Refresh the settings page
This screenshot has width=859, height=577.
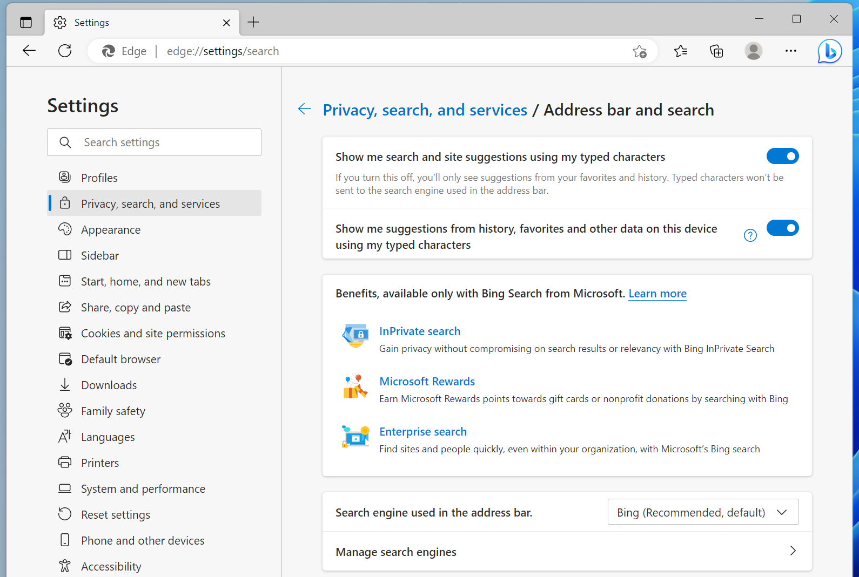point(65,51)
